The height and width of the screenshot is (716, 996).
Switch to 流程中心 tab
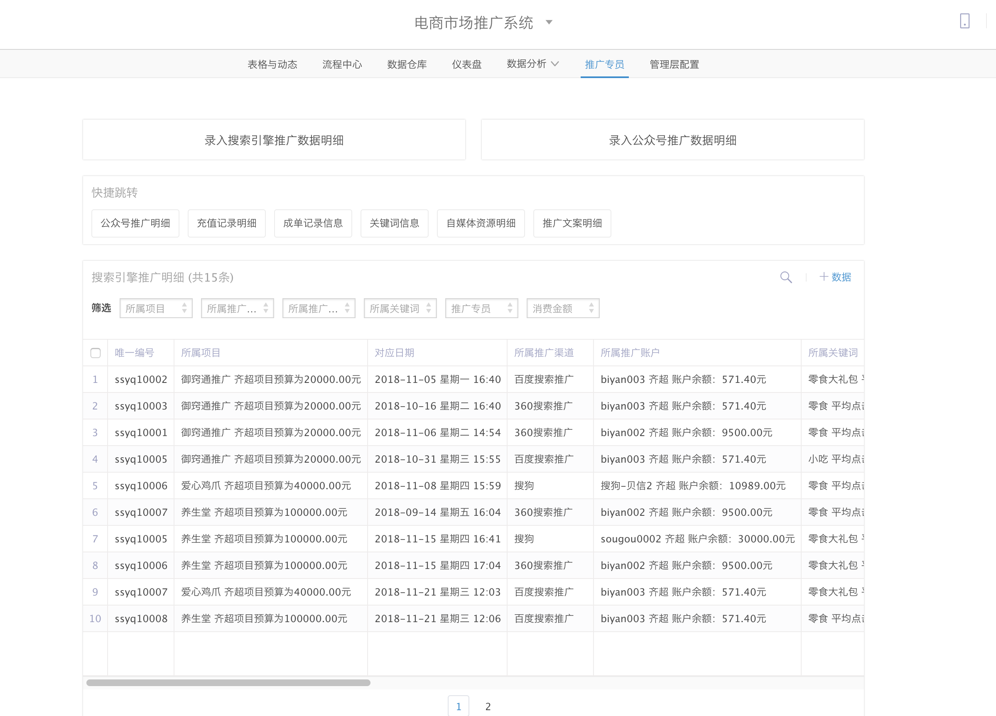tap(342, 64)
